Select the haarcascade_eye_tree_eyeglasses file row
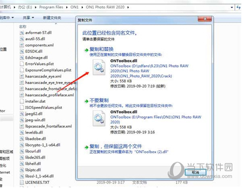The width and height of the screenshot is (242, 188). pyautogui.click(x=48, y=83)
